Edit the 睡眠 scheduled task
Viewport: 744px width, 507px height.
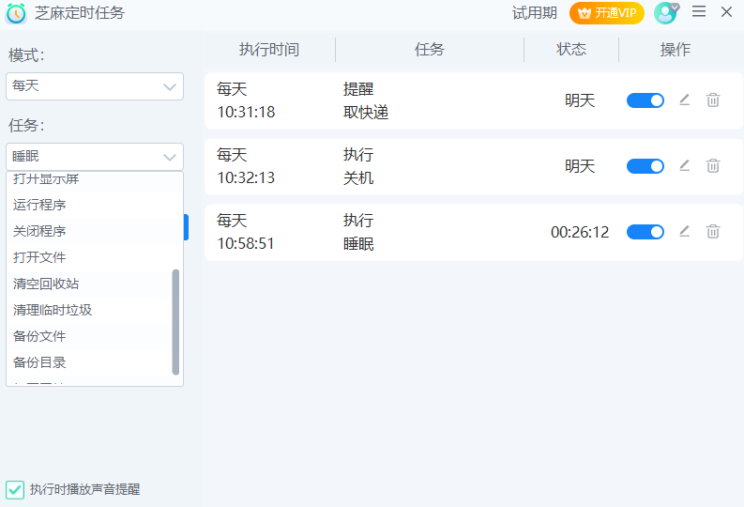684,231
